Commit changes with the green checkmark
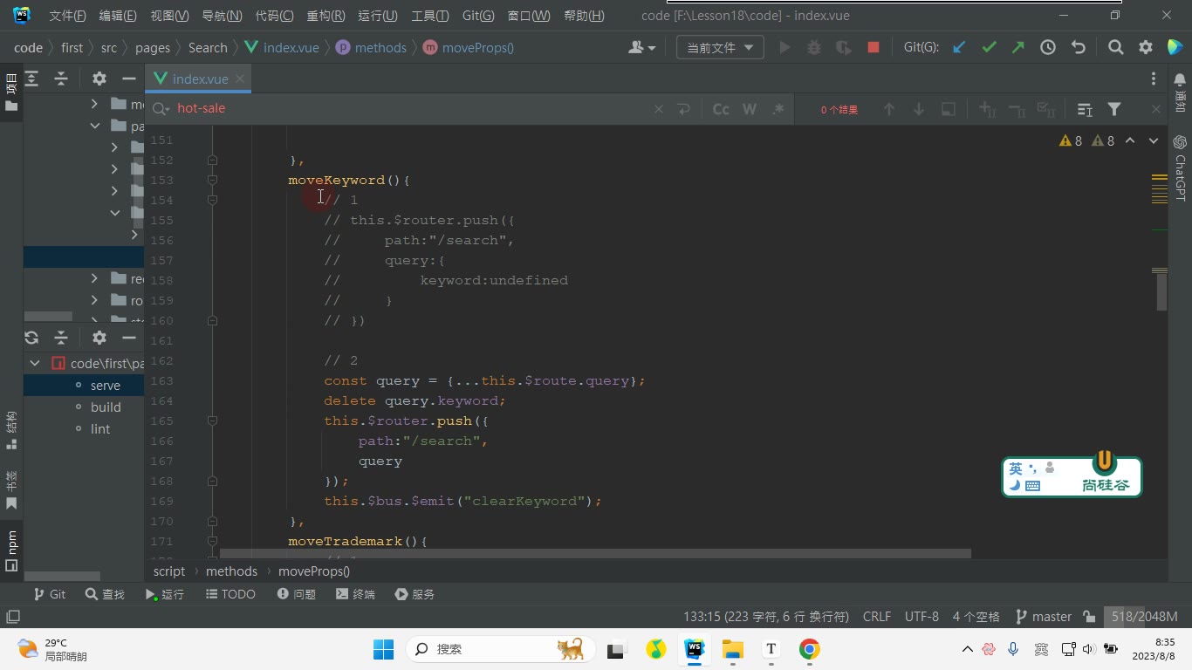Viewport: 1192px width, 670px height. pos(989,48)
